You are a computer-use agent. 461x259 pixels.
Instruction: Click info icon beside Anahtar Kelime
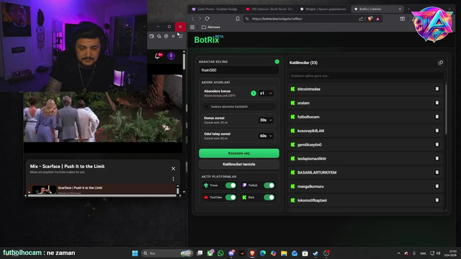pos(277,62)
